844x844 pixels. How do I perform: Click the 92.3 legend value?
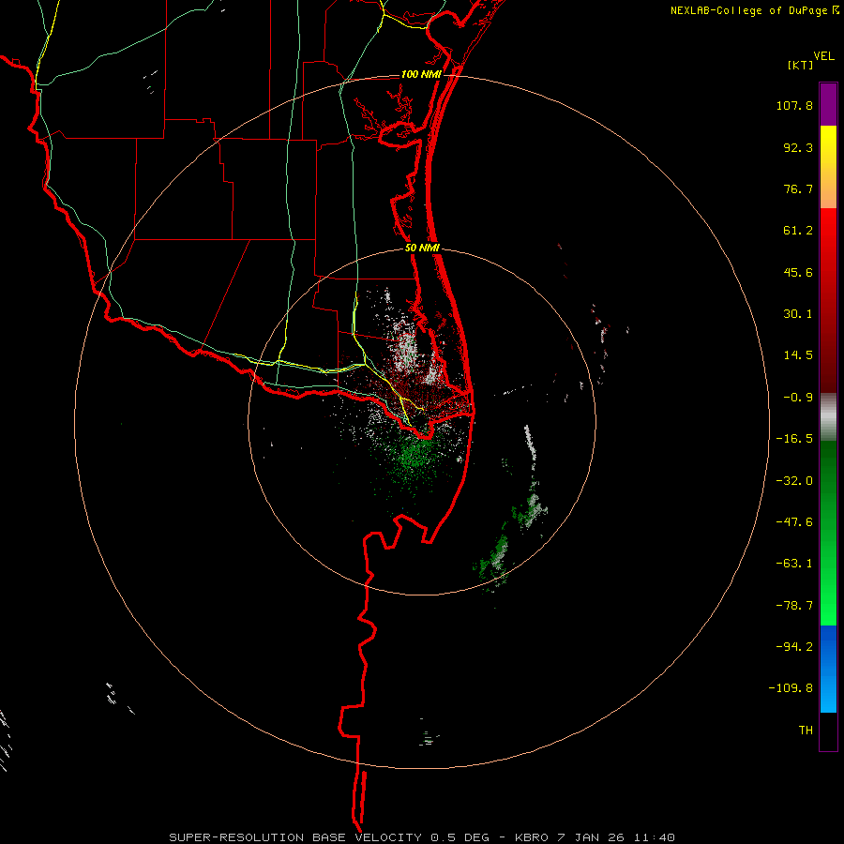[x=798, y=147]
